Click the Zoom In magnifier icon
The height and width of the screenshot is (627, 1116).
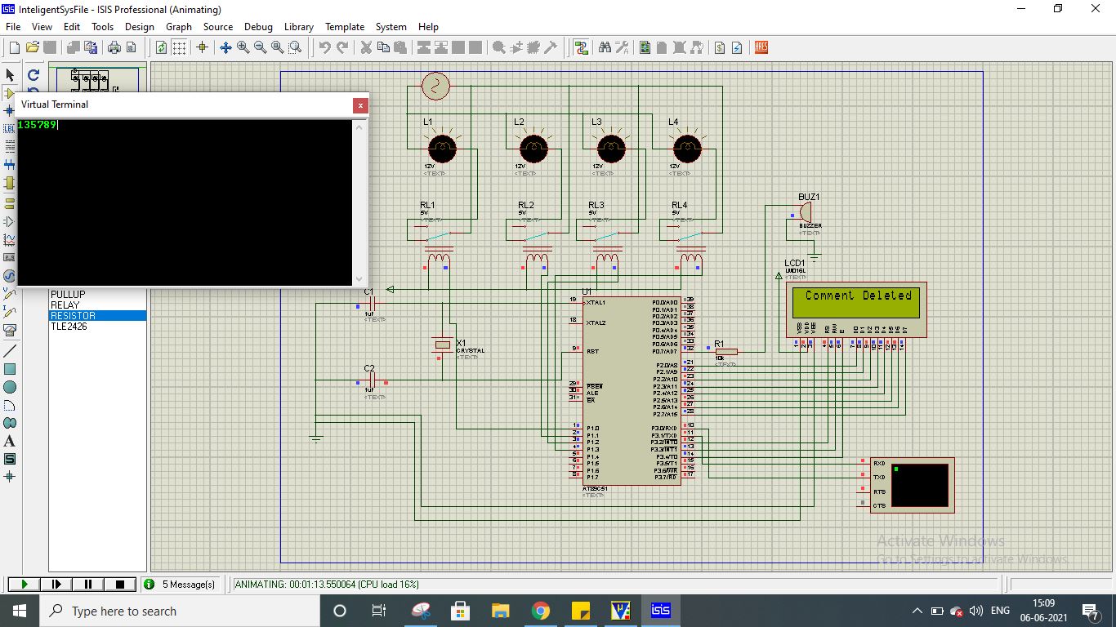pos(243,48)
